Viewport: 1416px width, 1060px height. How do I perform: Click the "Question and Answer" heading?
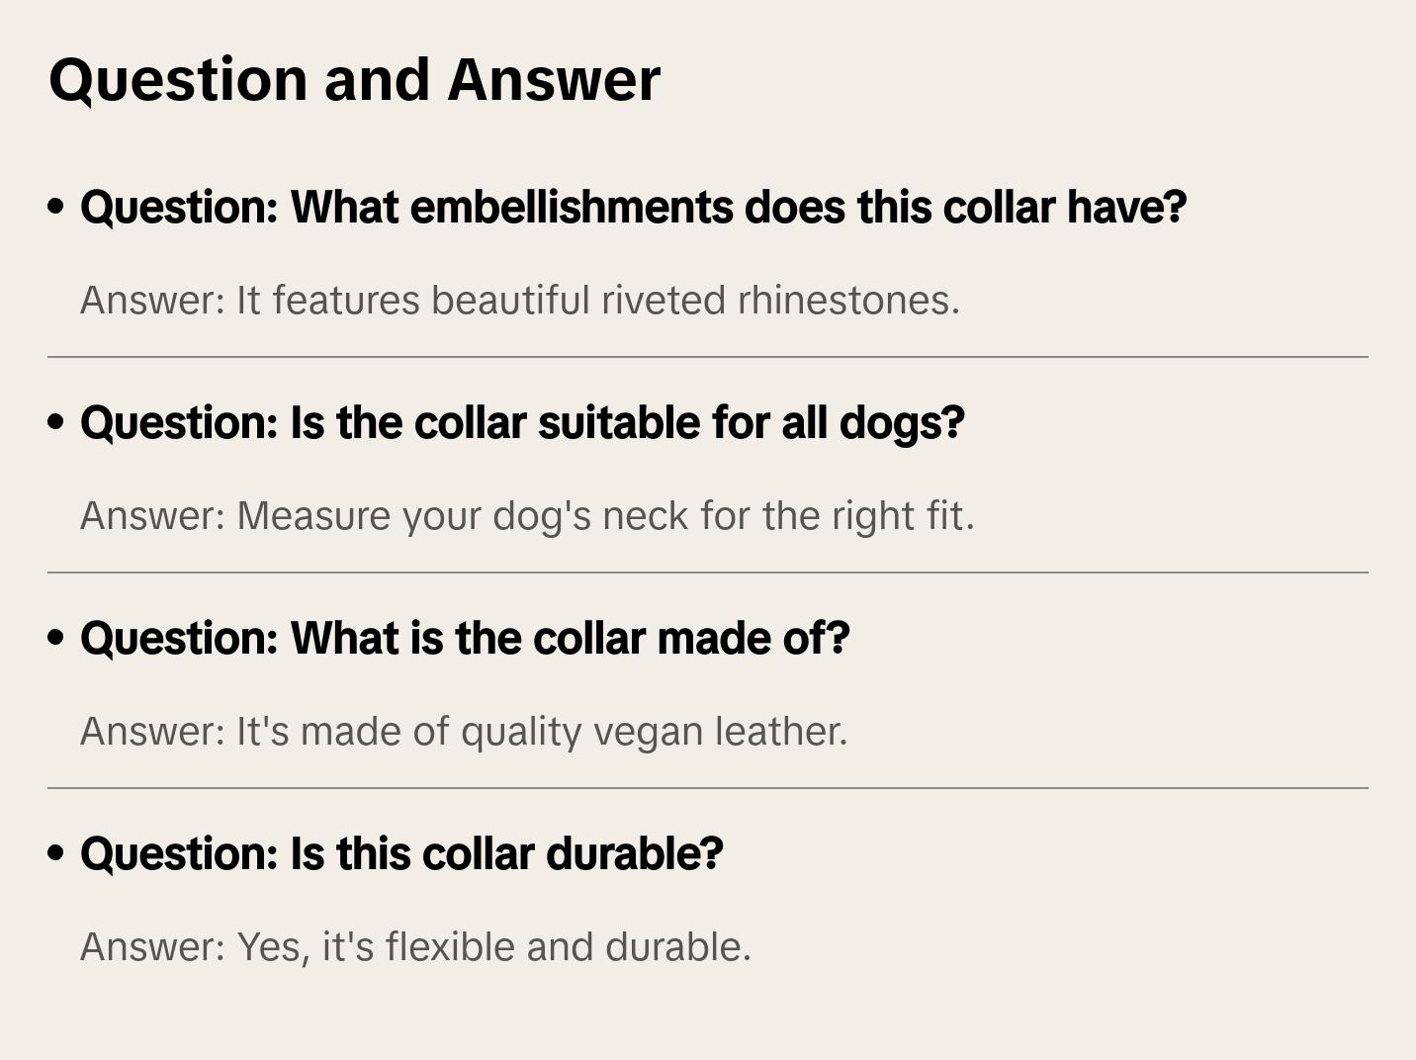[x=354, y=79]
